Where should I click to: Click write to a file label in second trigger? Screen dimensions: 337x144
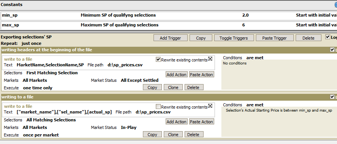(18, 106)
